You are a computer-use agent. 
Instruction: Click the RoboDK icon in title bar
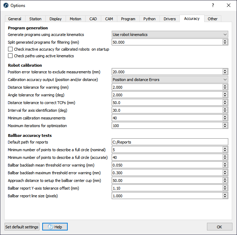click(6, 5)
